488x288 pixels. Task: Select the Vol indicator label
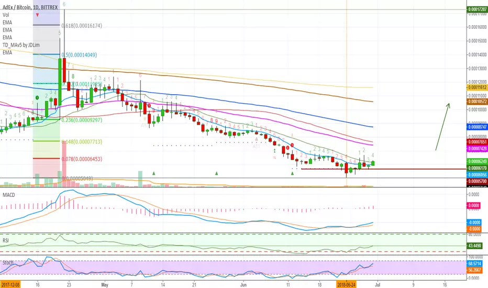point(6,15)
